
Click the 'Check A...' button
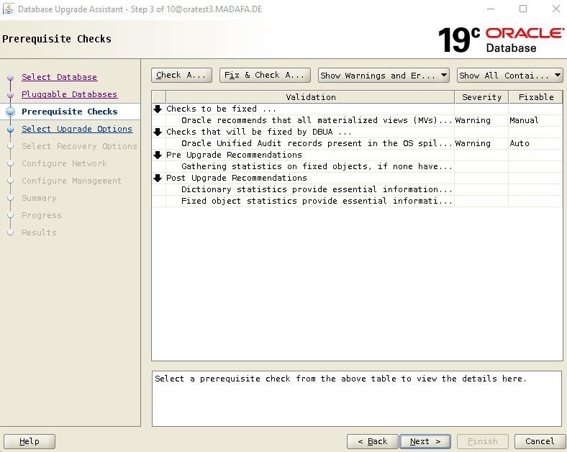click(181, 75)
